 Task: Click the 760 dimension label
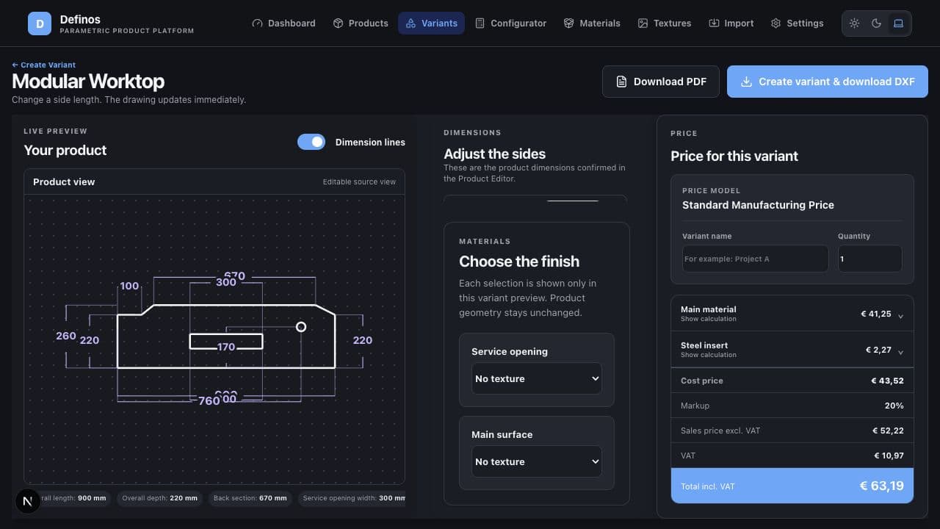pyautogui.click(x=209, y=400)
